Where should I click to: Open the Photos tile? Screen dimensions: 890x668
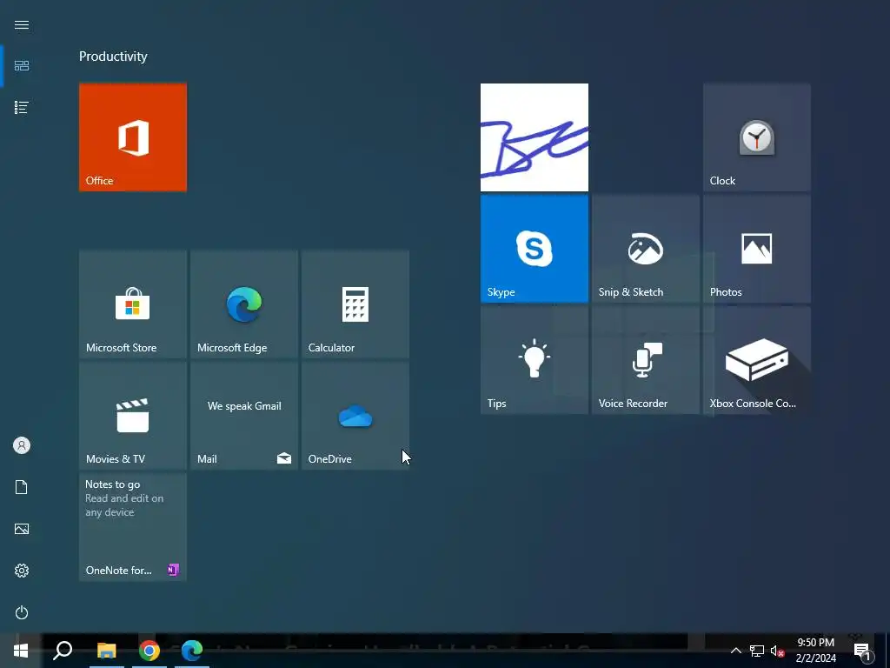tap(757, 249)
